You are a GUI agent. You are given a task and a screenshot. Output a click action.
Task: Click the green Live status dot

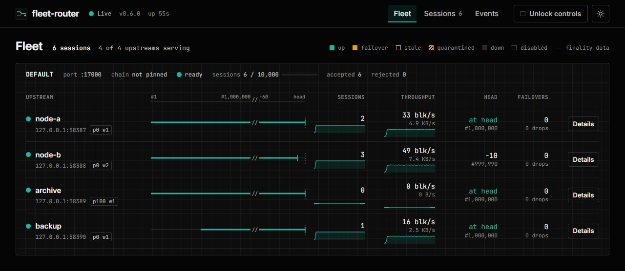coord(91,14)
